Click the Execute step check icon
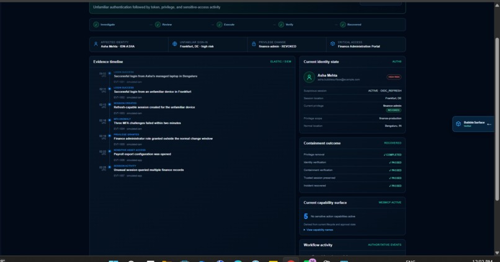Viewport: 500px width, 262px height. 220,25
